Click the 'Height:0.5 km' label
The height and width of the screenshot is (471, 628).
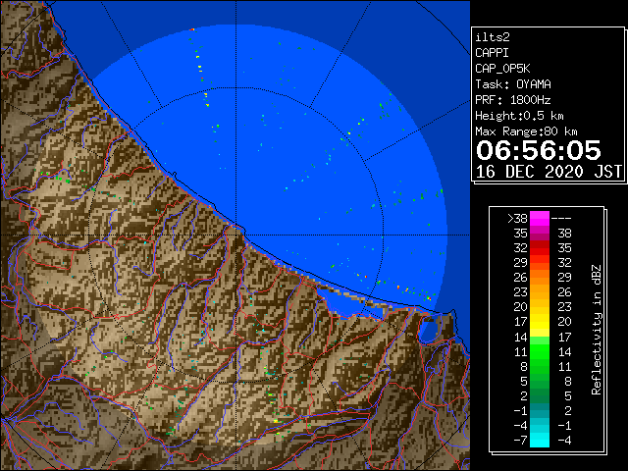pyautogui.click(x=519, y=116)
